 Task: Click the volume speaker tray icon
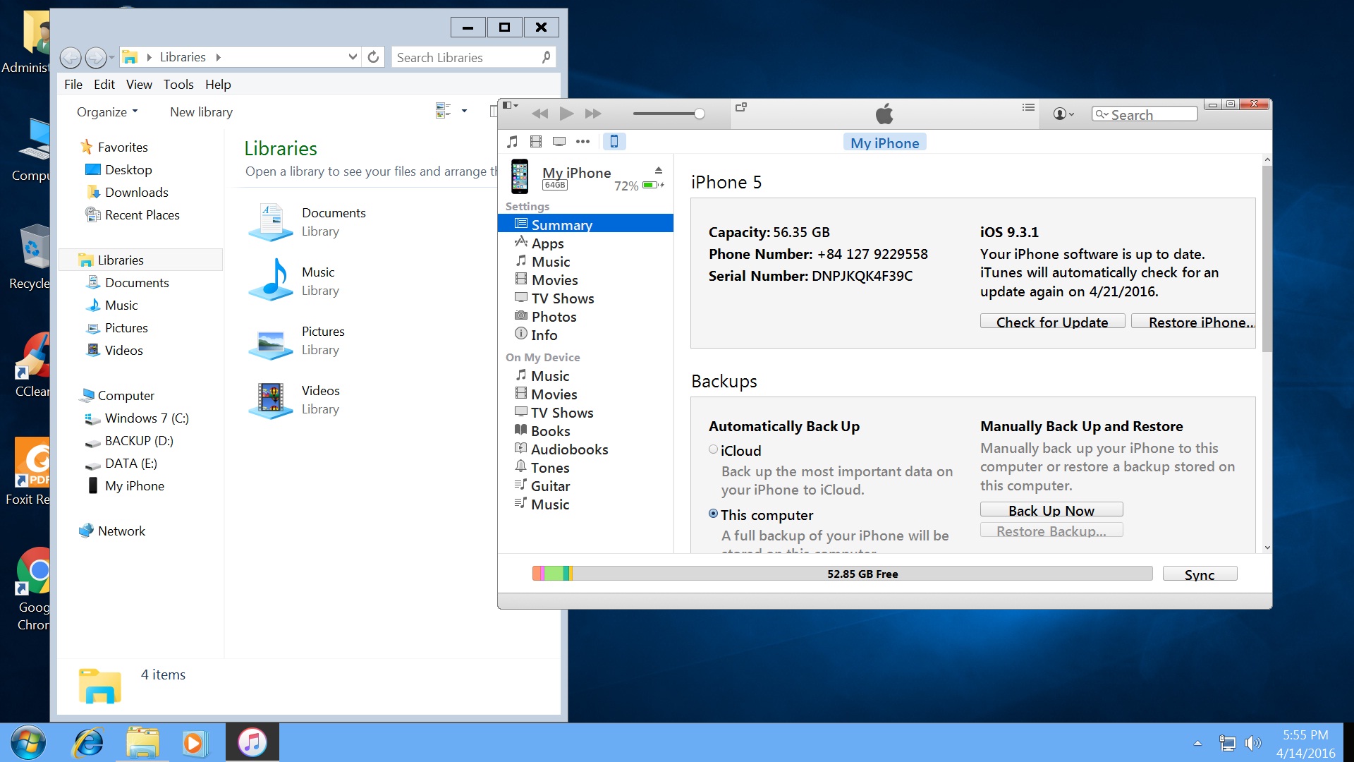(x=1253, y=743)
